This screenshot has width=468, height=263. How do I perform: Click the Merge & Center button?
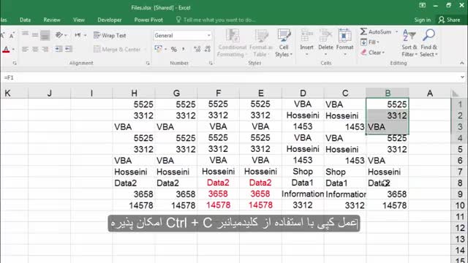click(117, 49)
